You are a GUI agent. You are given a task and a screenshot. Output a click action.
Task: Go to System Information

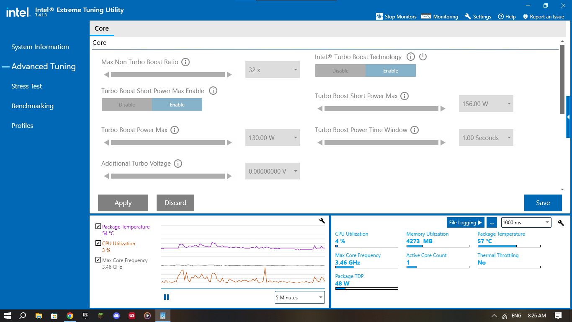click(x=40, y=47)
